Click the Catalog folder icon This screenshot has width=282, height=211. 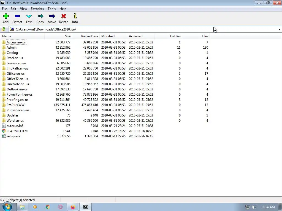pos(4,52)
